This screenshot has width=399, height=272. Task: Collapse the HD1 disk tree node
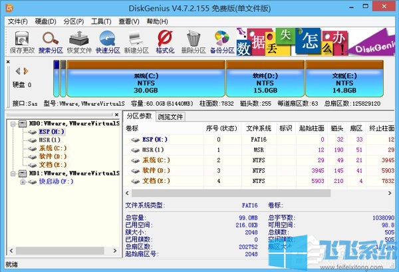click(13, 173)
